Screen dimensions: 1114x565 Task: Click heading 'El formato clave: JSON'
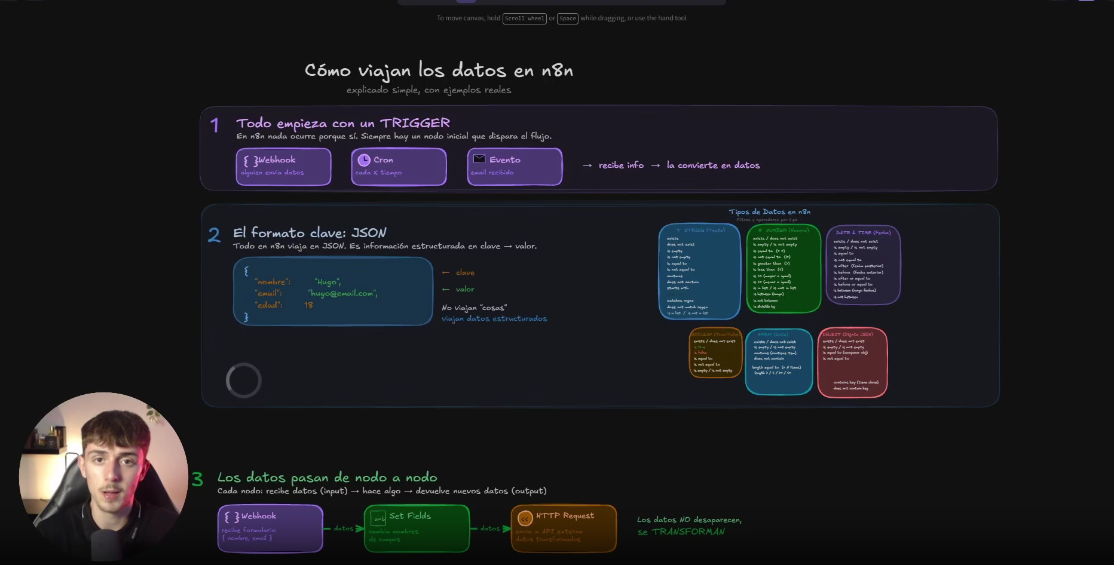click(310, 233)
